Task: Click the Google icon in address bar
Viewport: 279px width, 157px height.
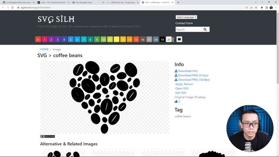Action: pyautogui.click(x=247, y=8)
